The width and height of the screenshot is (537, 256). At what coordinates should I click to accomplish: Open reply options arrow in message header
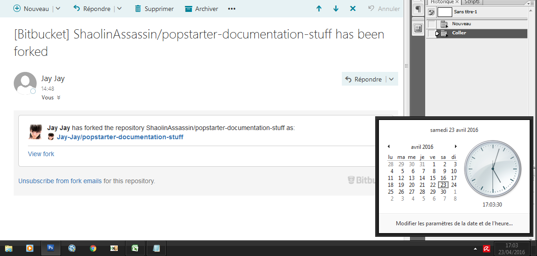391,79
